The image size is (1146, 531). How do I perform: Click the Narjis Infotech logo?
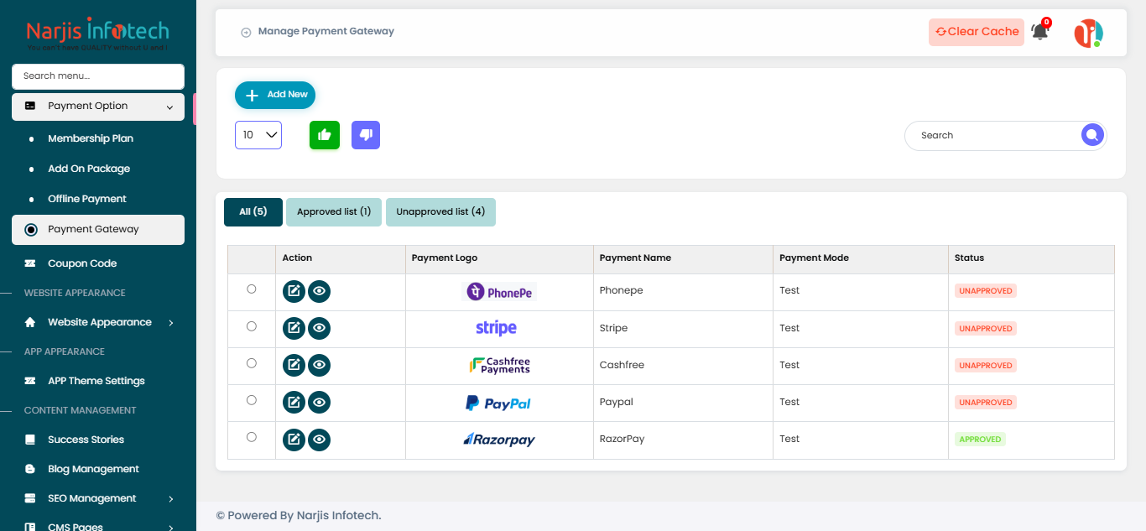click(97, 34)
